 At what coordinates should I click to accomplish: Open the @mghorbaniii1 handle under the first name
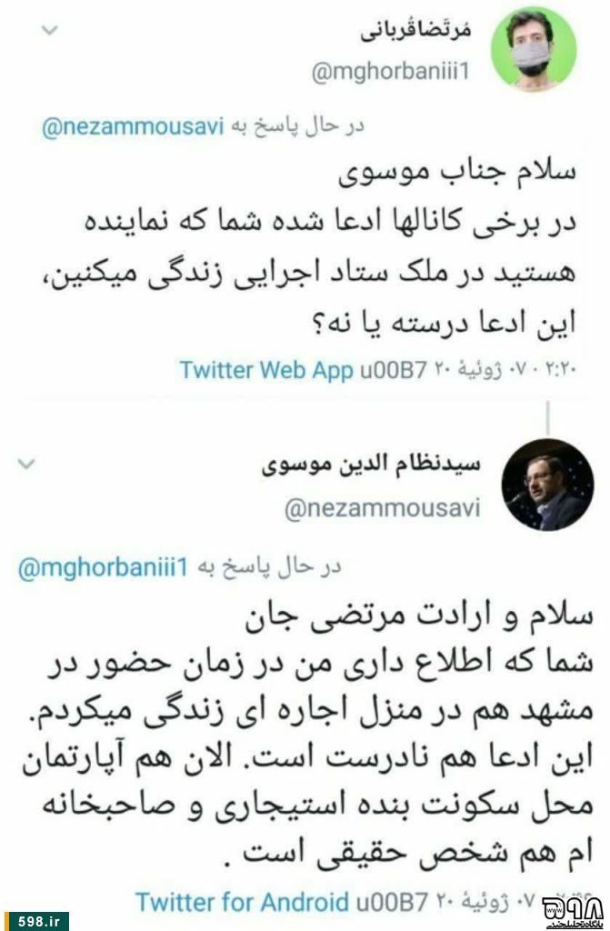coord(391,71)
